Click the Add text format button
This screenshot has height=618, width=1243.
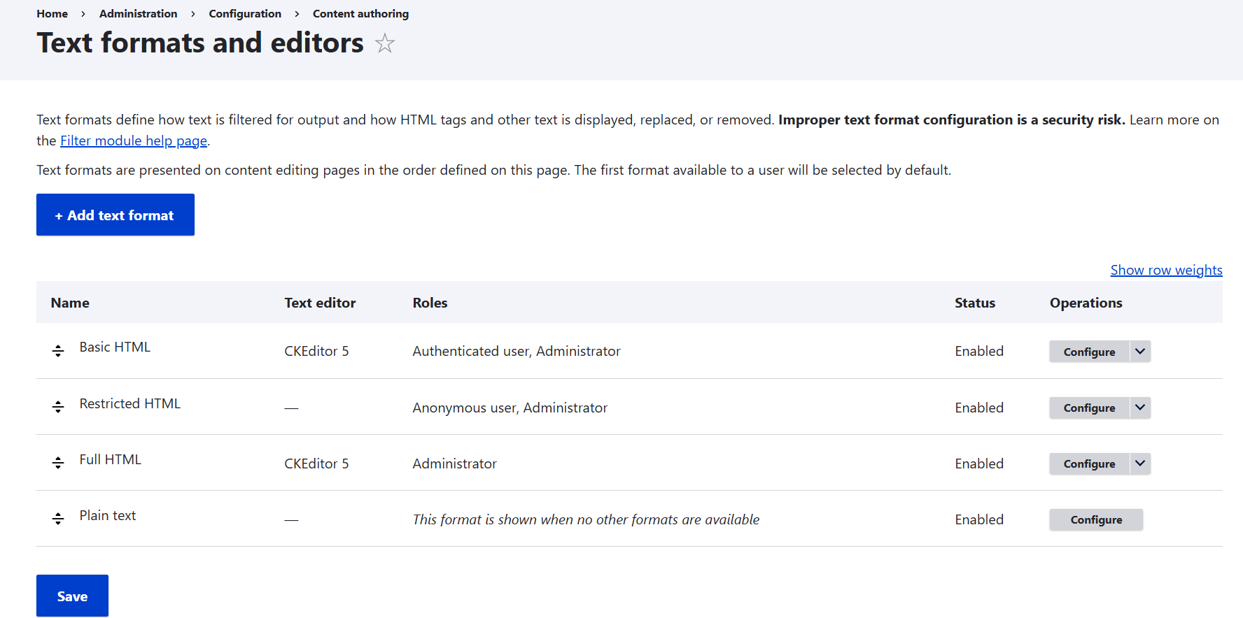point(115,215)
